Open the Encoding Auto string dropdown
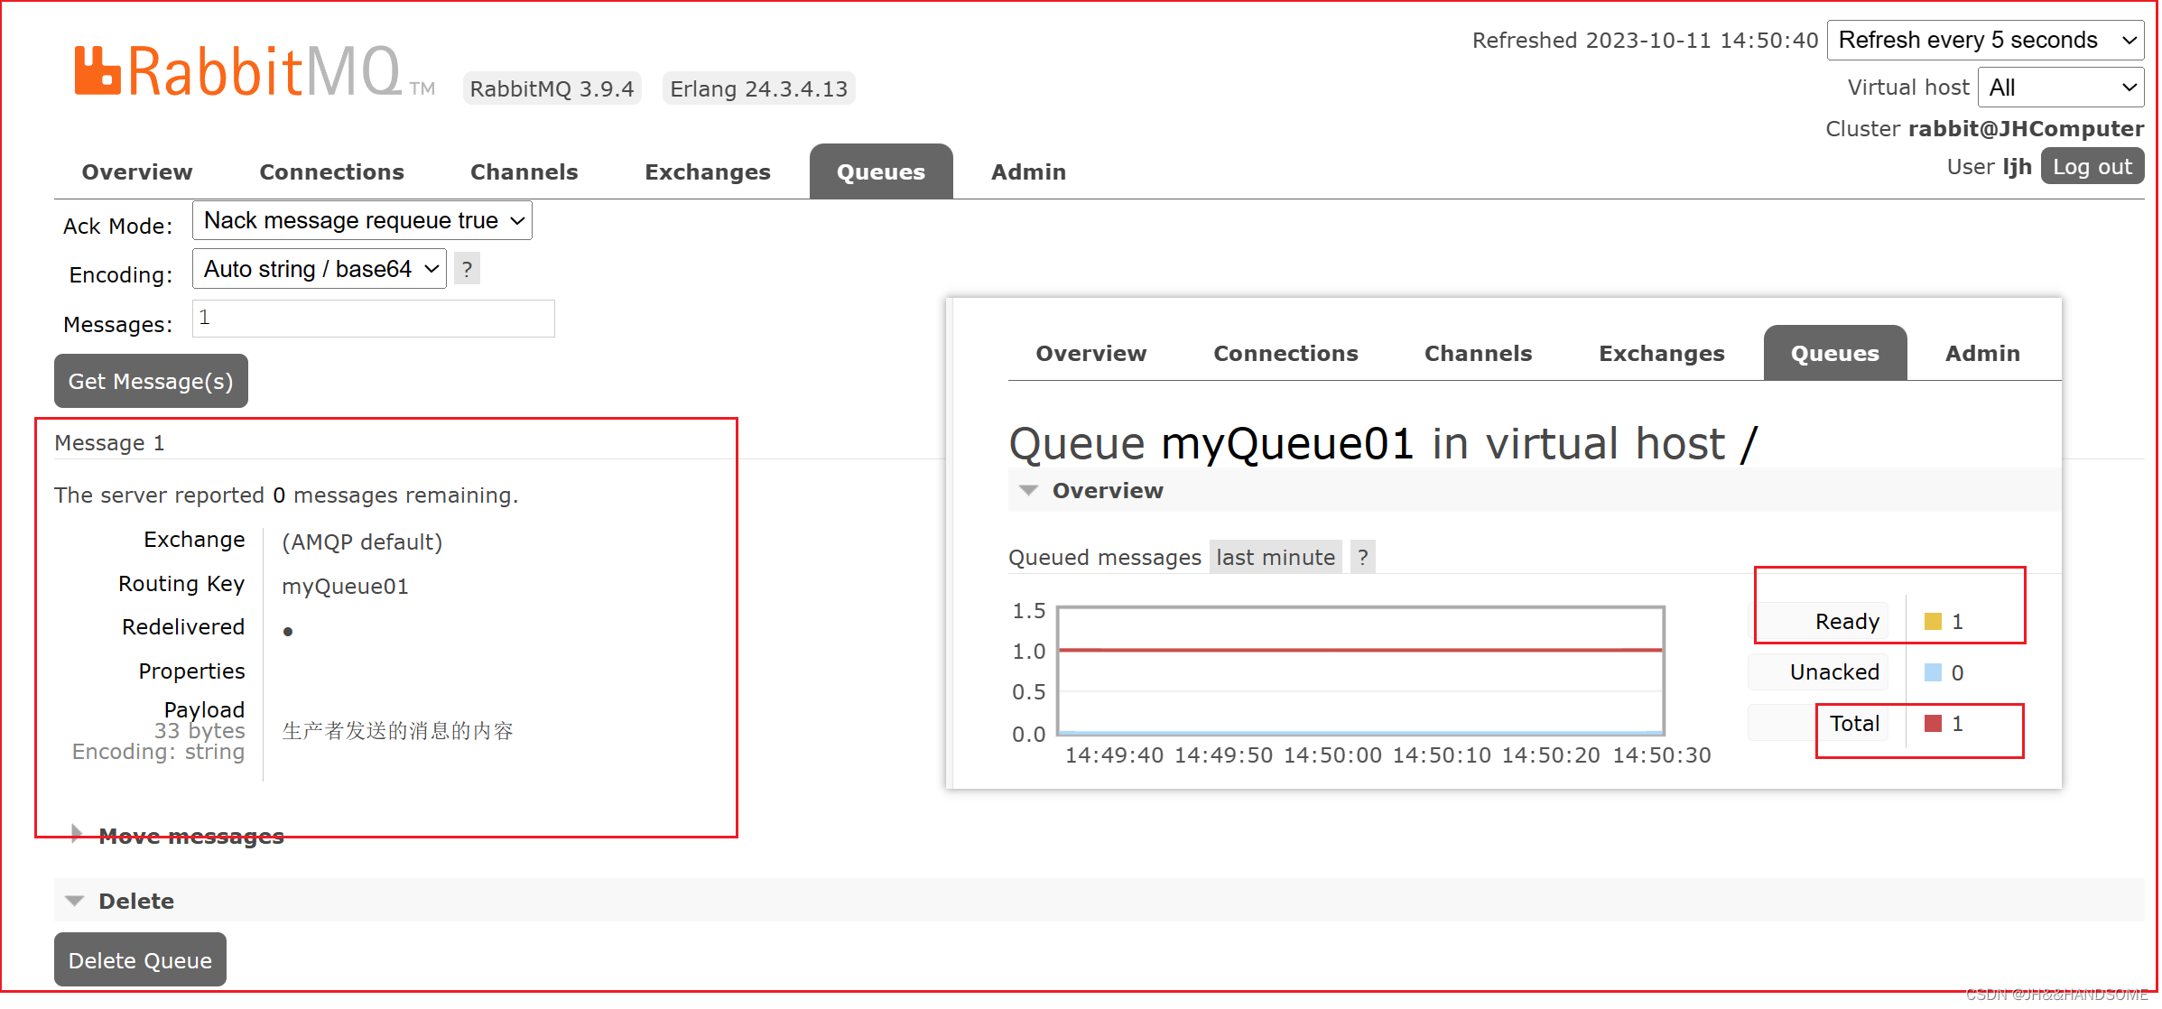The height and width of the screenshot is (1009, 2162). (320, 269)
